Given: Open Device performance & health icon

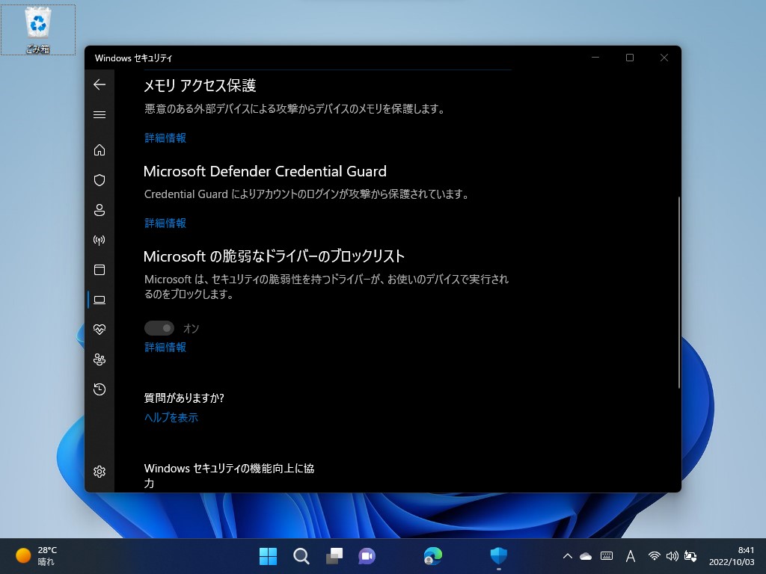Looking at the screenshot, I should pyautogui.click(x=99, y=329).
